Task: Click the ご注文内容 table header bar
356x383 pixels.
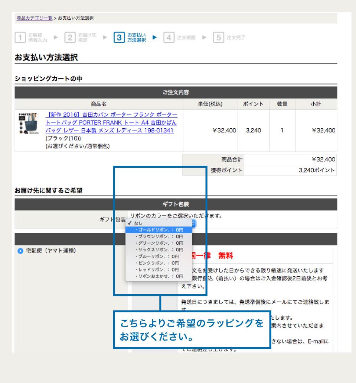Action: tap(176, 92)
